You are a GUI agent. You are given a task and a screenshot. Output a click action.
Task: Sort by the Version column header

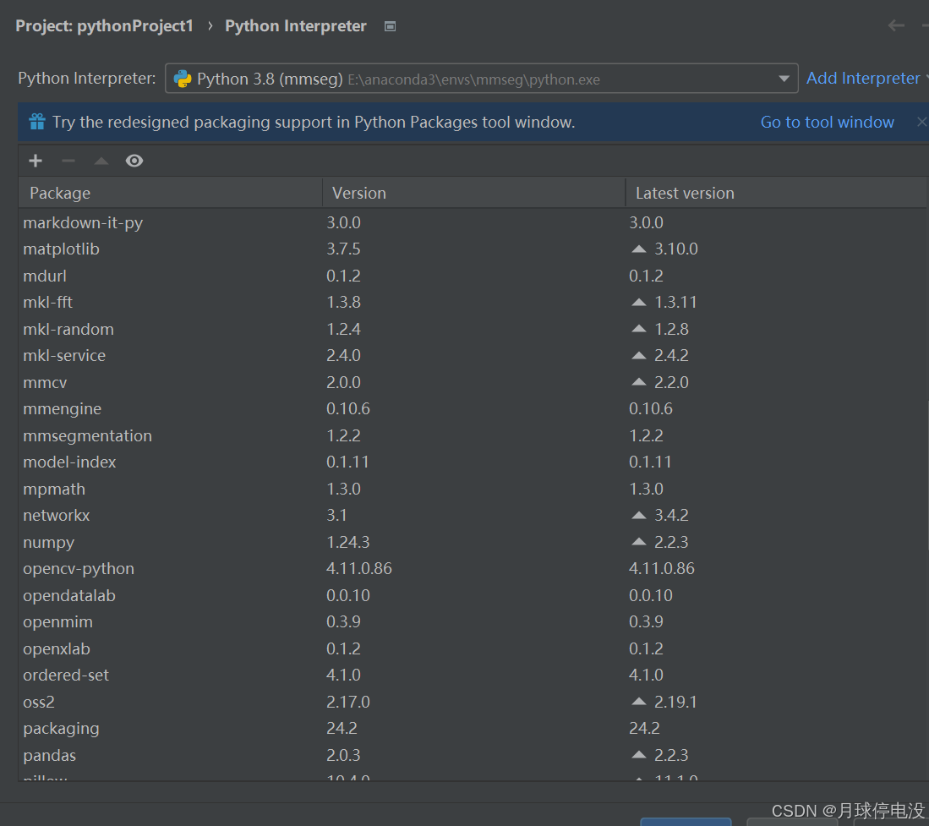pyautogui.click(x=474, y=193)
